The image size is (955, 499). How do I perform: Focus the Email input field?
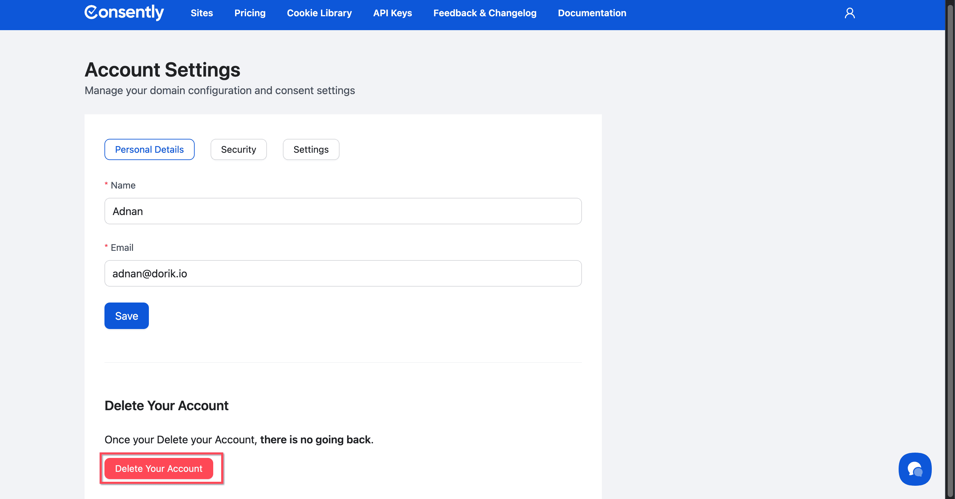pos(343,273)
